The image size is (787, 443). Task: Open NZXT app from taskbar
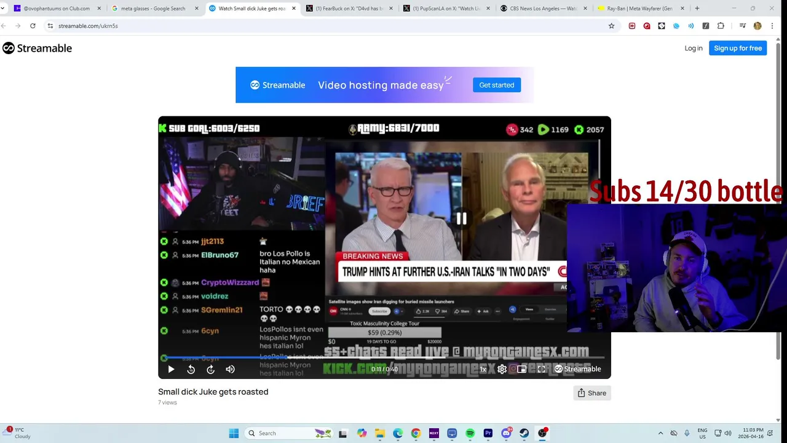point(434,433)
